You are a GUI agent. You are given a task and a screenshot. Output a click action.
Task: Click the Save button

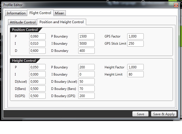click(140, 114)
